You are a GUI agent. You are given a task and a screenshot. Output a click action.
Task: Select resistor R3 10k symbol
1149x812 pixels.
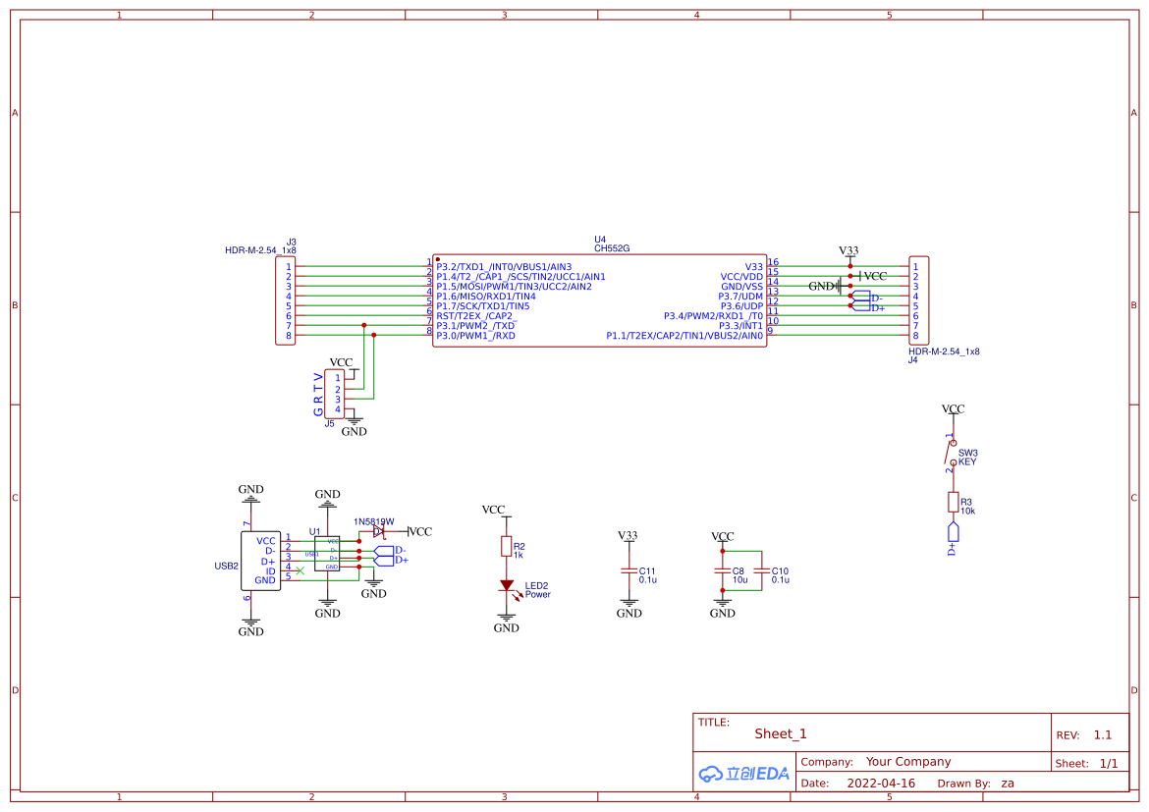pyautogui.click(x=953, y=503)
